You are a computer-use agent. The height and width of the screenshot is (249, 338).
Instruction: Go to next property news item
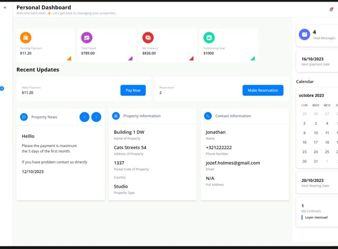click(96, 117)
